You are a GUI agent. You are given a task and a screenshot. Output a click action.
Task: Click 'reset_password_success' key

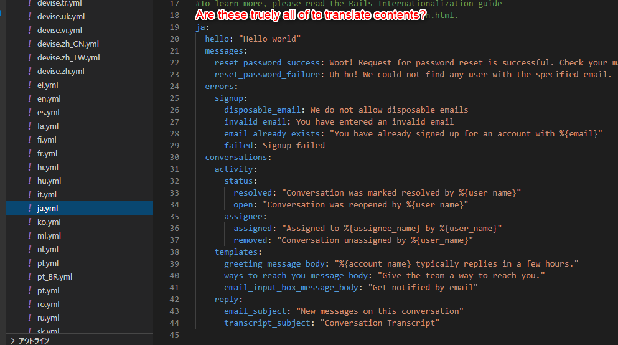click(267, 63)
